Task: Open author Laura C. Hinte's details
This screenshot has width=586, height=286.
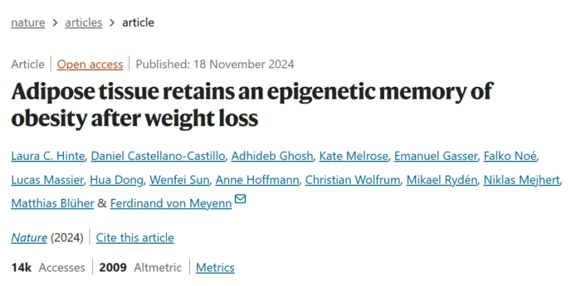Action: [48, 156]
